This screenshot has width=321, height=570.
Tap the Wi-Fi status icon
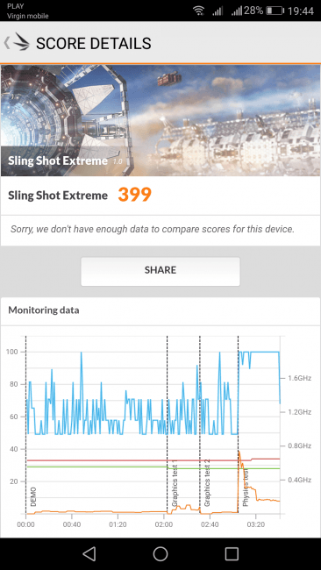(x=199, y=11)
